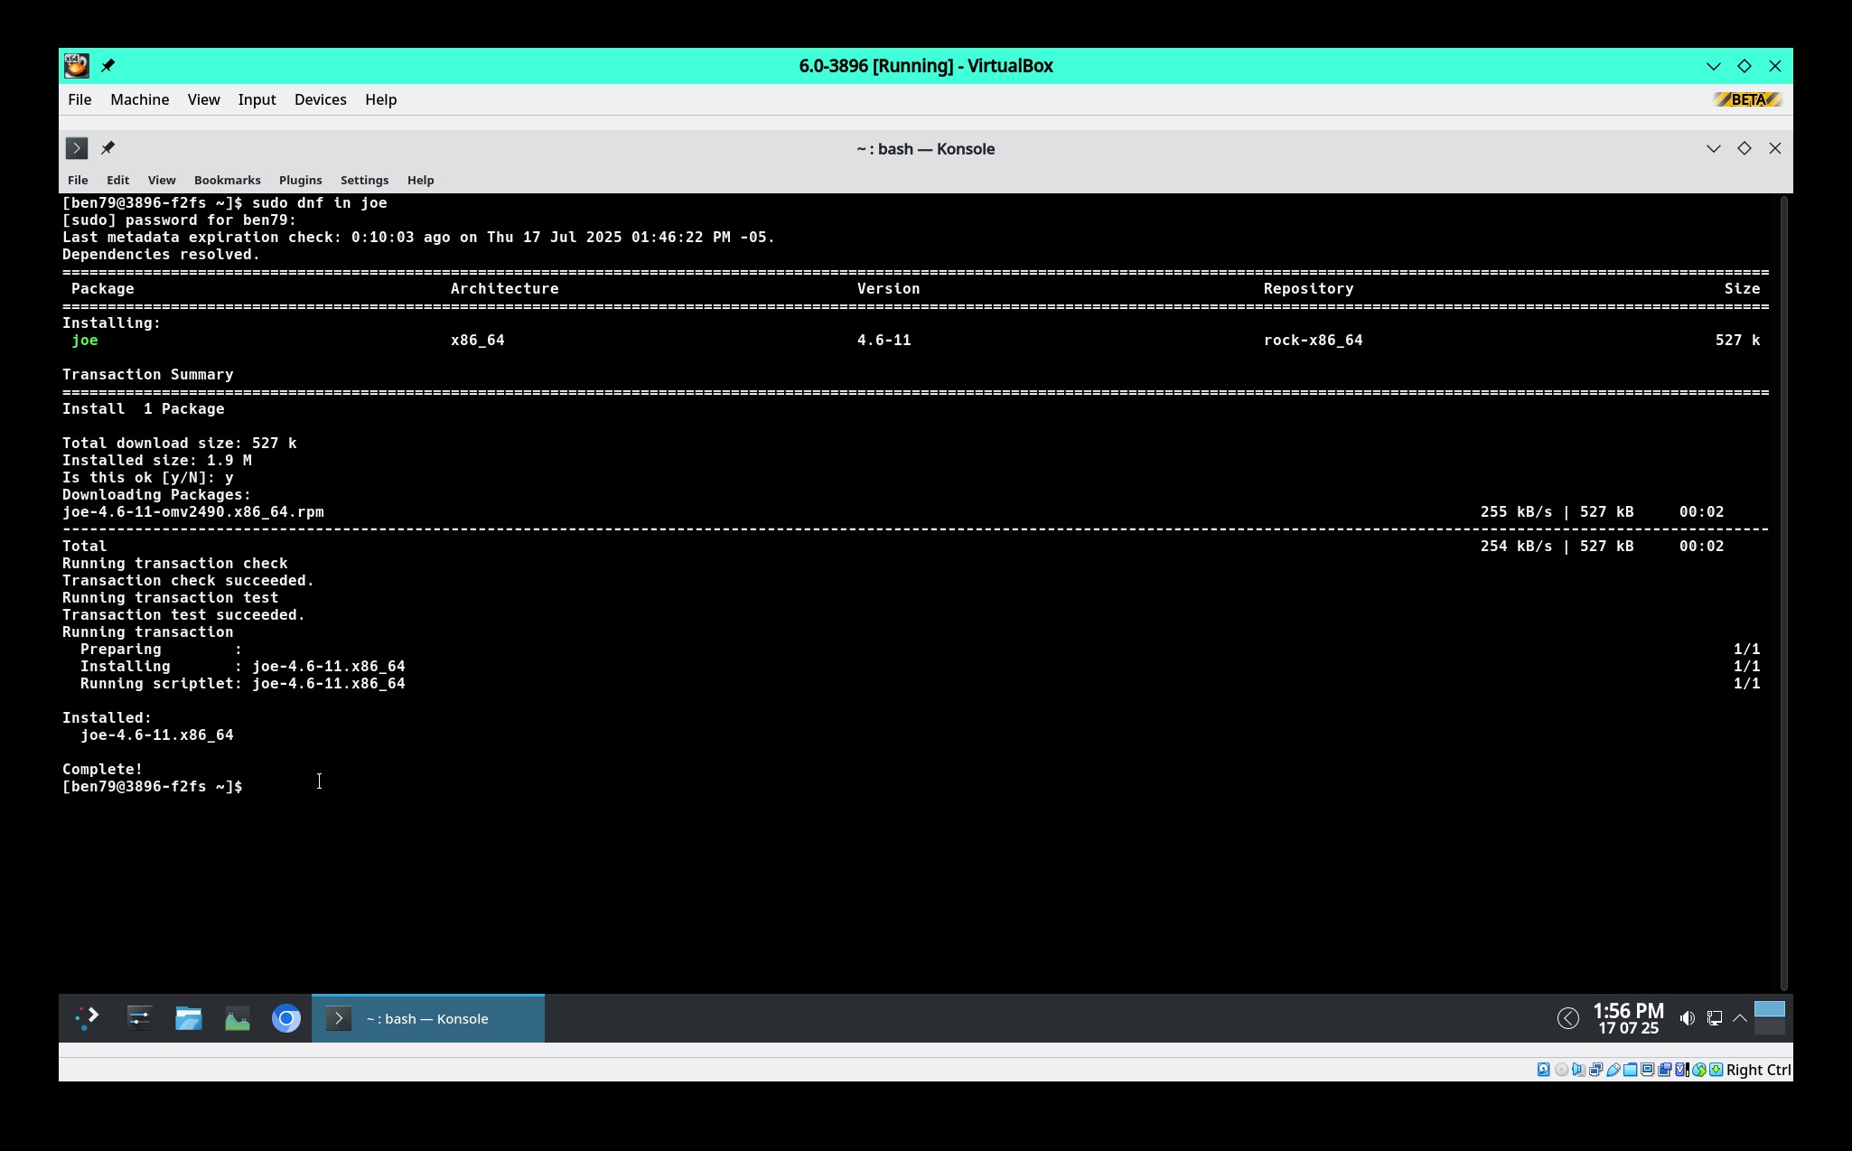The width and height of the screenshot is (1852, 1151).
Task: Toggle the pin icon on VirtualBox title bar
Action: (x=108, y=65)
